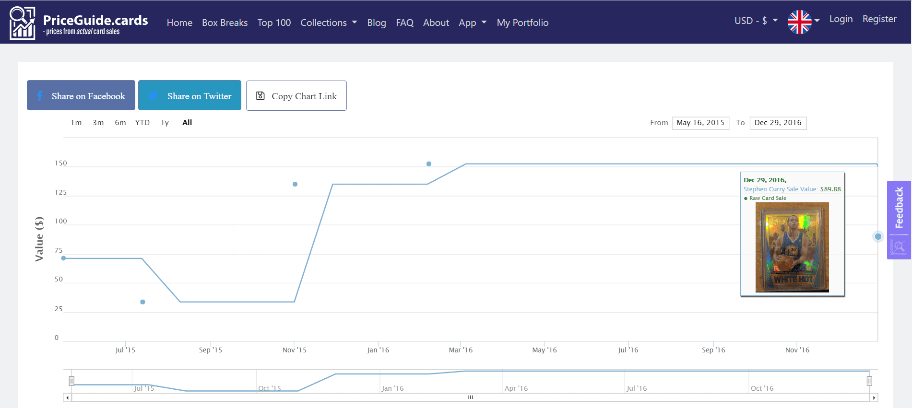Click the data point near Jul '15 at 30
Image resolution: width=912 pixels, height=408 pixels.
(142, 302)
